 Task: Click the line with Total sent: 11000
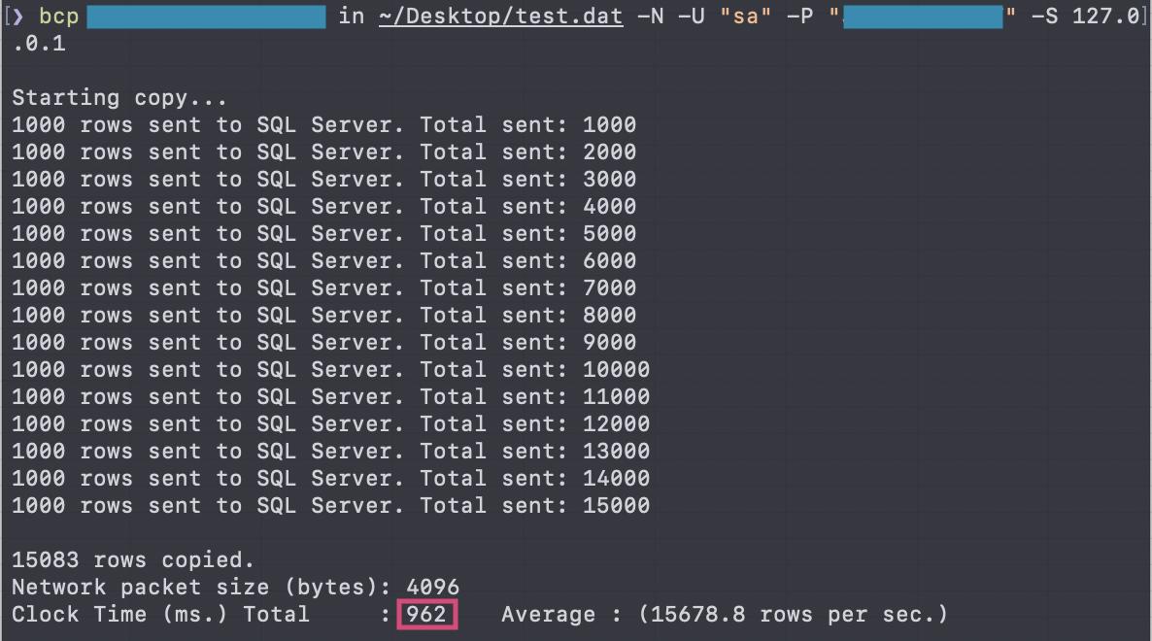pos(330,396)
